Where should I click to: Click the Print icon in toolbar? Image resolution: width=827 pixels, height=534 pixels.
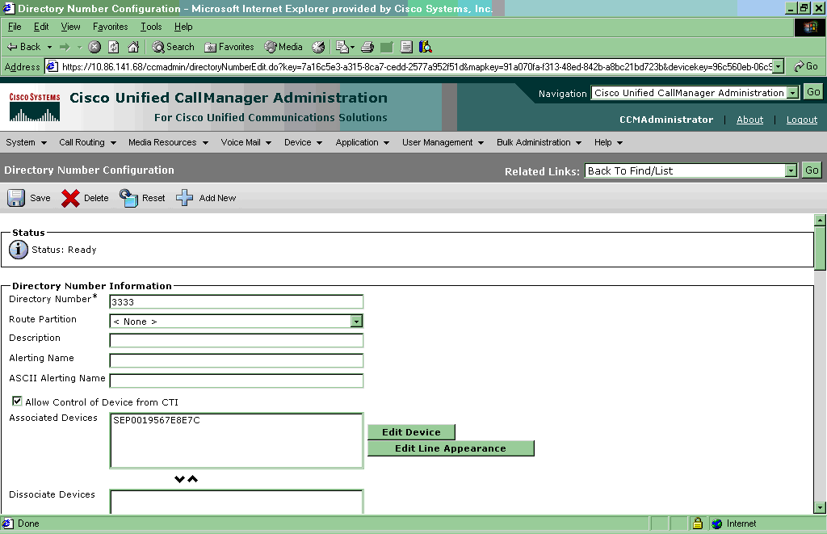point(367,47)
